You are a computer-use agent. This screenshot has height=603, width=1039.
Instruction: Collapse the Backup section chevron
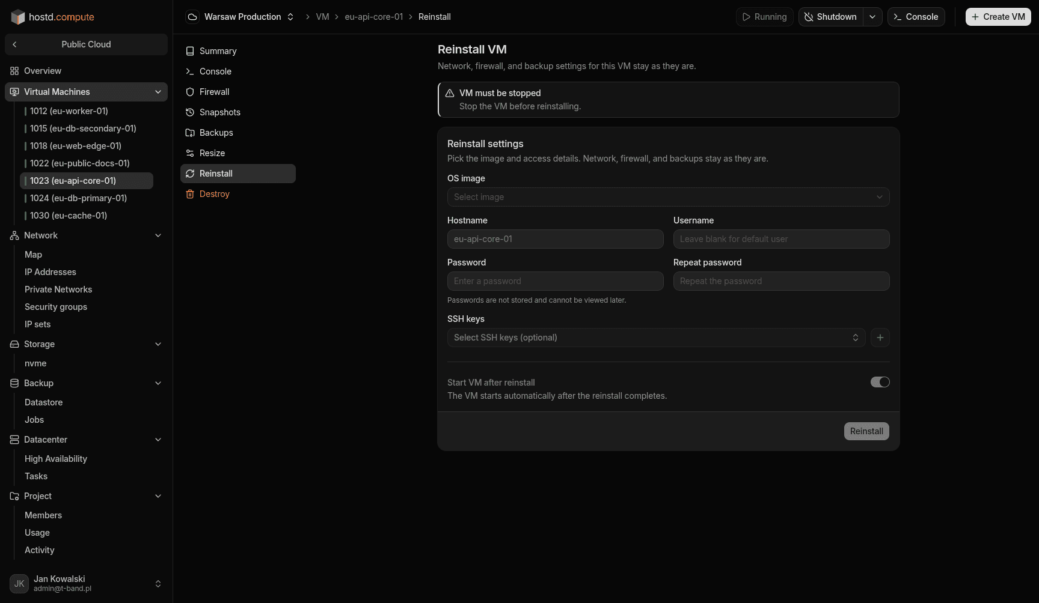(x=158, y=383)
